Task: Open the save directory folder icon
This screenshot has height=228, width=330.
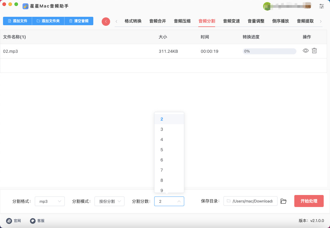Action: [283, 201]
